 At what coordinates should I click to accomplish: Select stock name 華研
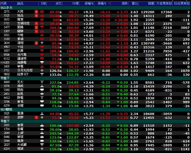point(20,137)
